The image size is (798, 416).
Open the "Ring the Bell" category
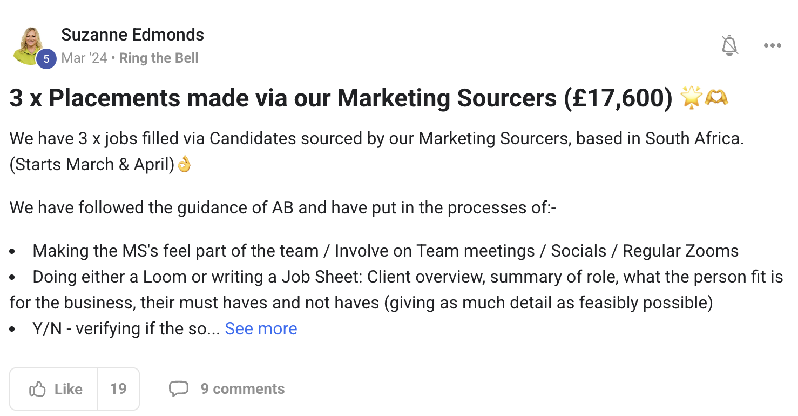tap(159, 58)
